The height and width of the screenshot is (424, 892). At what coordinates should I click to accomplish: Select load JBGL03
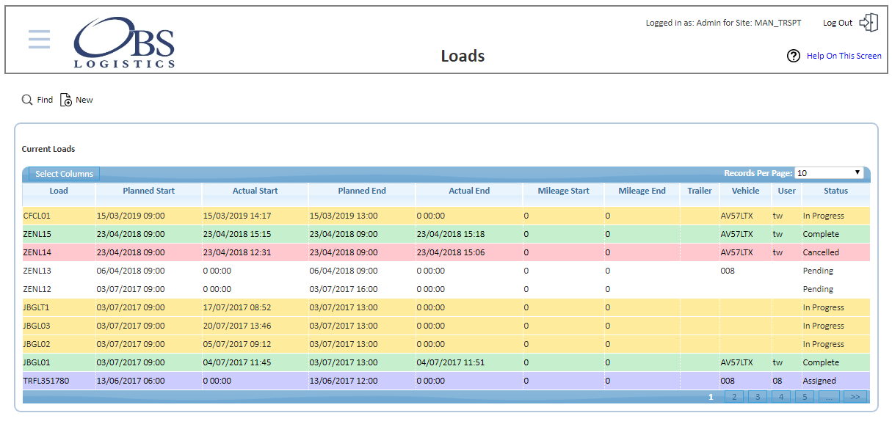(x=37, y=326)
